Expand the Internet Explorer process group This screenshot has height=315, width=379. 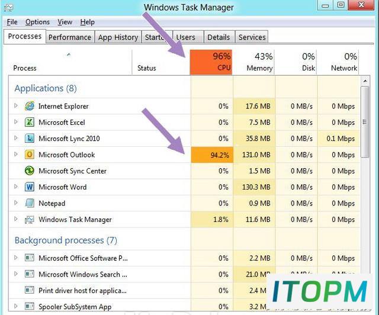tap(16, 106)
